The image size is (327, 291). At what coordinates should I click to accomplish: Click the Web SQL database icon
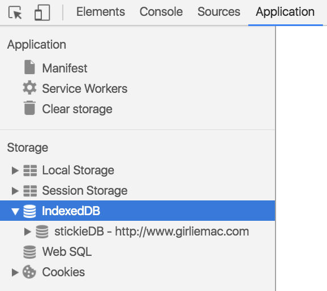pos(29,252)
